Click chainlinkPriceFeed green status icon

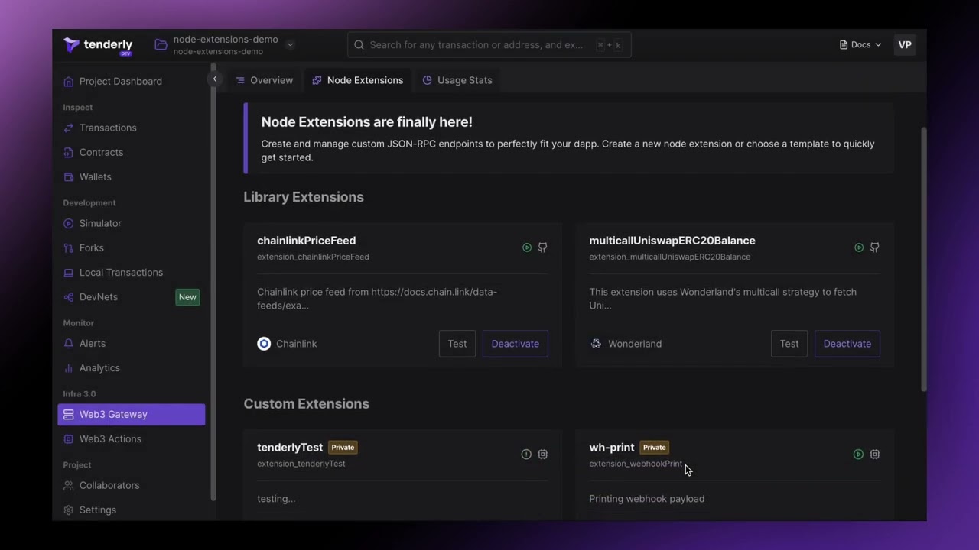click(527, 247)
